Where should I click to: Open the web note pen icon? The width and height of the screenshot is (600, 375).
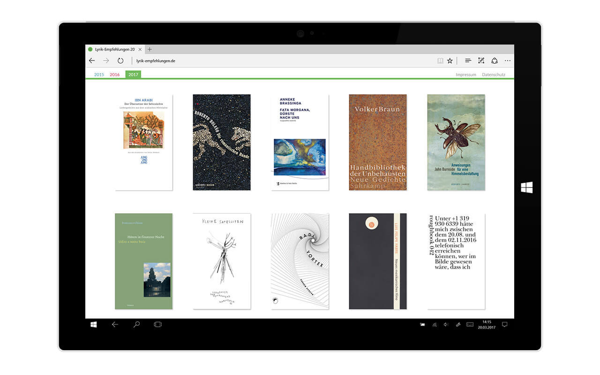[x=481, y=60]
